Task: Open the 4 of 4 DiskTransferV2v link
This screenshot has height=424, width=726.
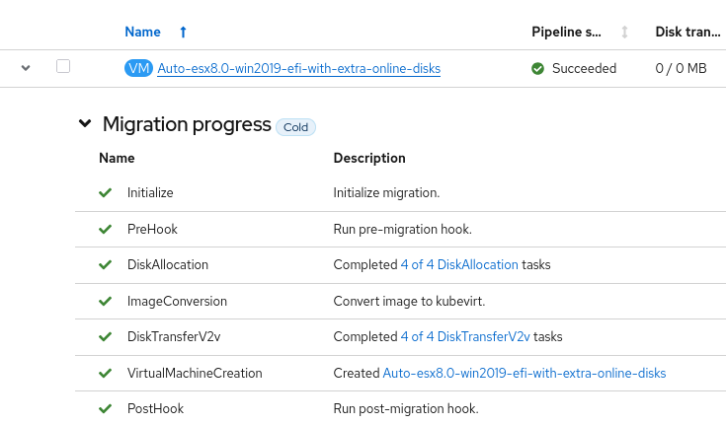Action: (464, 337)
